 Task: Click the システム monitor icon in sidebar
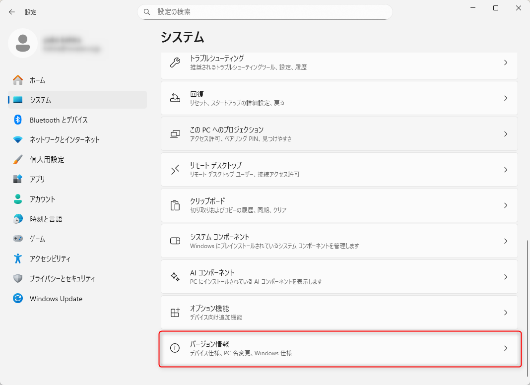[18, 100]
